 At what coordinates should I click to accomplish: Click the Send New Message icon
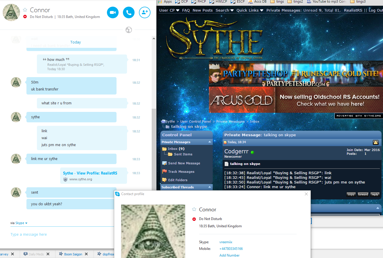click(x=164, y=163)
